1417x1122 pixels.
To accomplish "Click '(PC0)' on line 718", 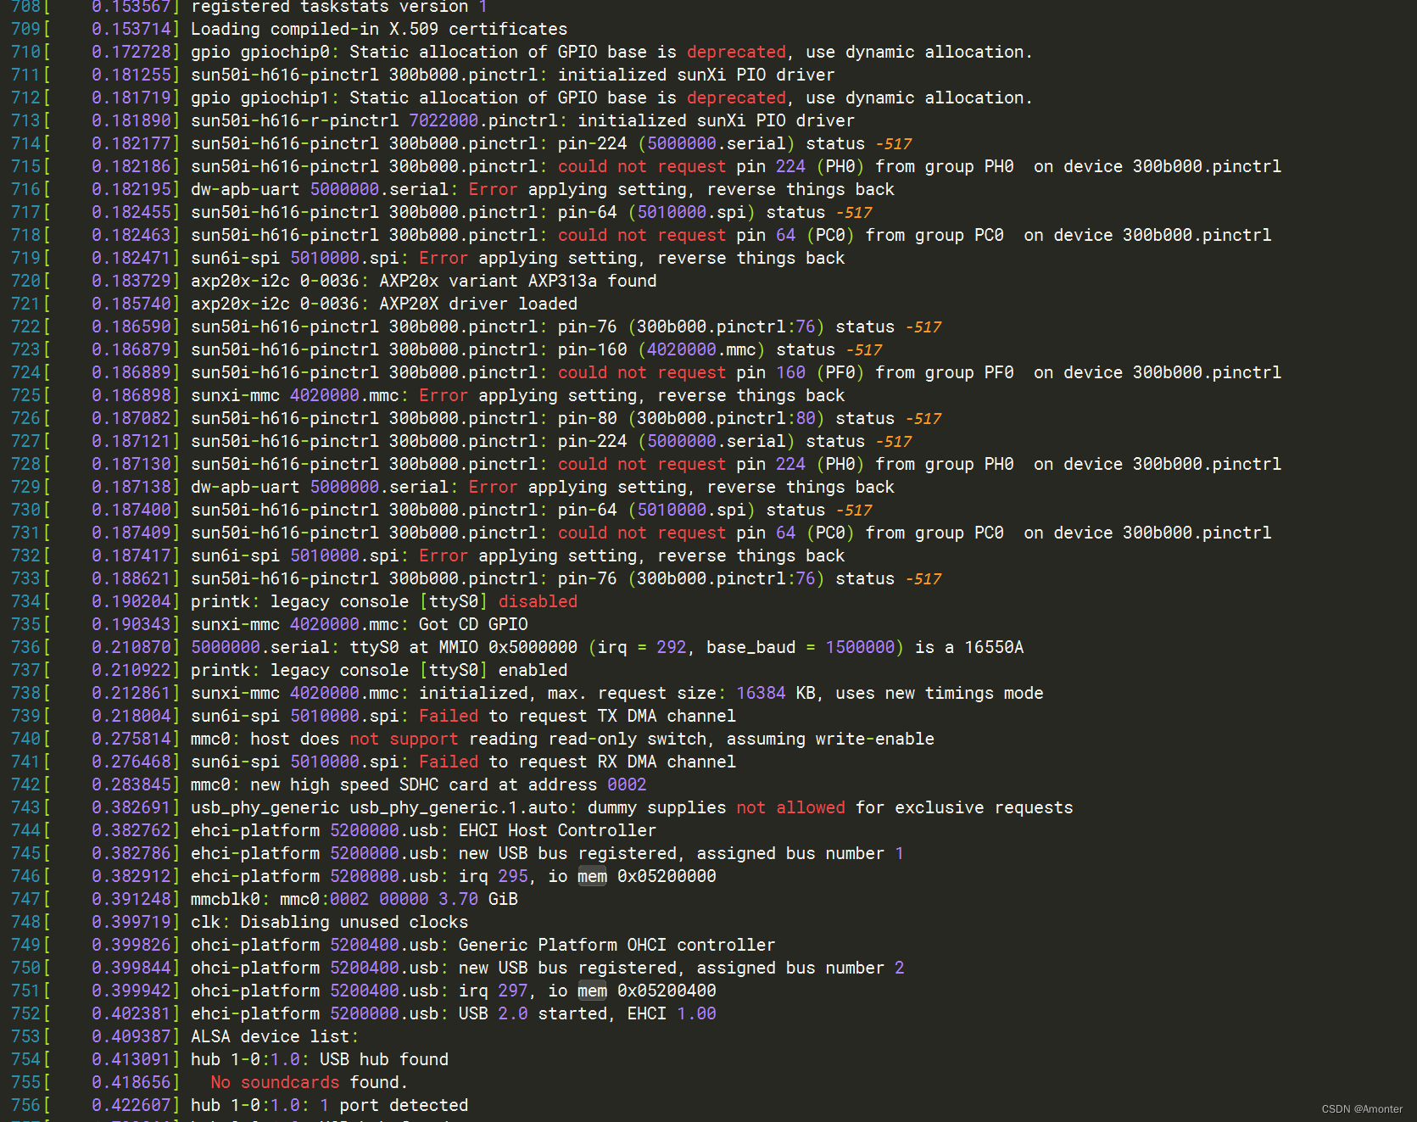I will [831, 235].
